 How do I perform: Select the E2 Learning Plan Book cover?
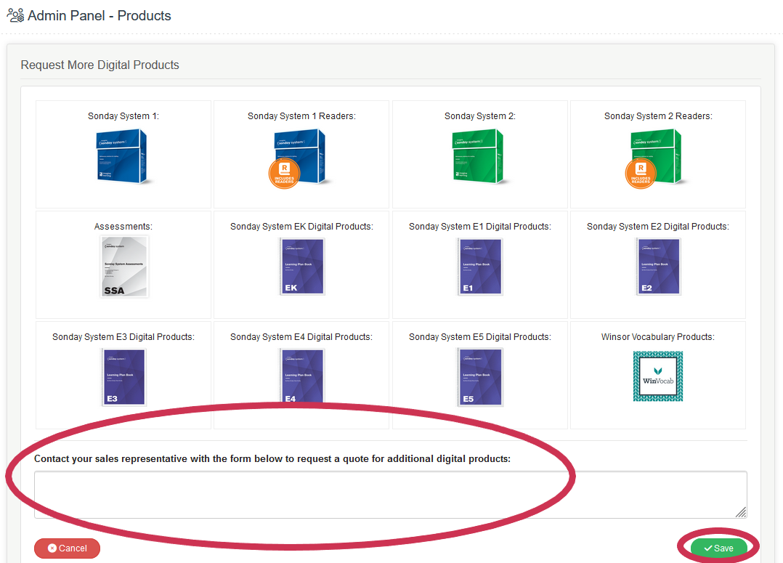(658, 267)
